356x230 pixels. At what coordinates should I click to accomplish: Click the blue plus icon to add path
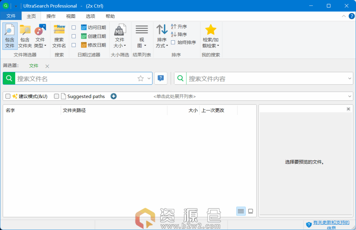[114, 96]
